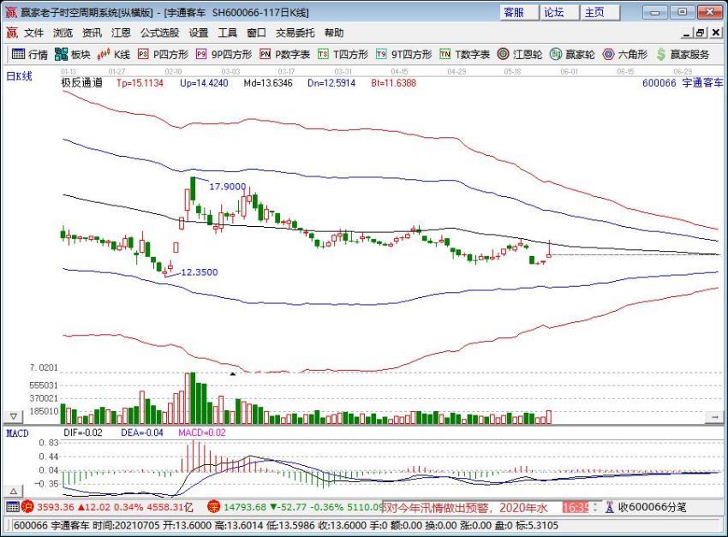The height and width of the screenshot is (537, 728).
Task: Collapse the volume panel down-arrow button
Action: click(x=13, y=416)
